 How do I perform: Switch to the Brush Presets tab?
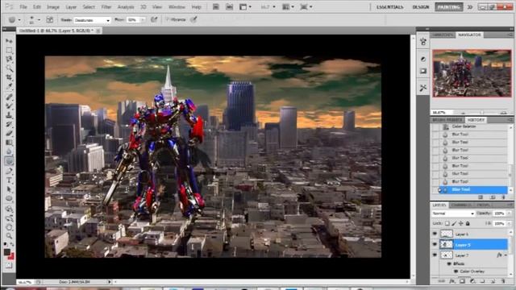[447, 120]
